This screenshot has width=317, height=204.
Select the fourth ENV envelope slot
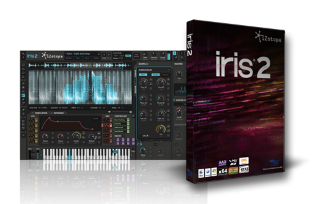coord(107,136)
